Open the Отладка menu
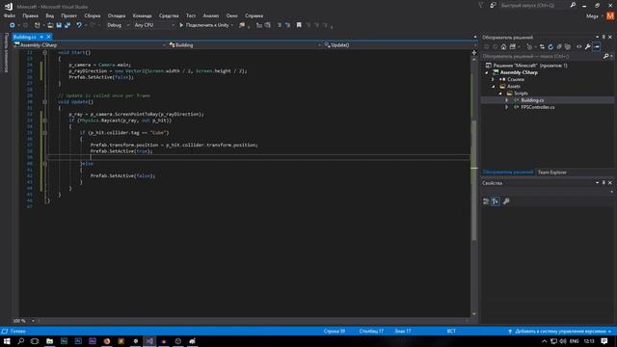Image resolution: width=617 pixels, height=347 pixels. [117, 15]
